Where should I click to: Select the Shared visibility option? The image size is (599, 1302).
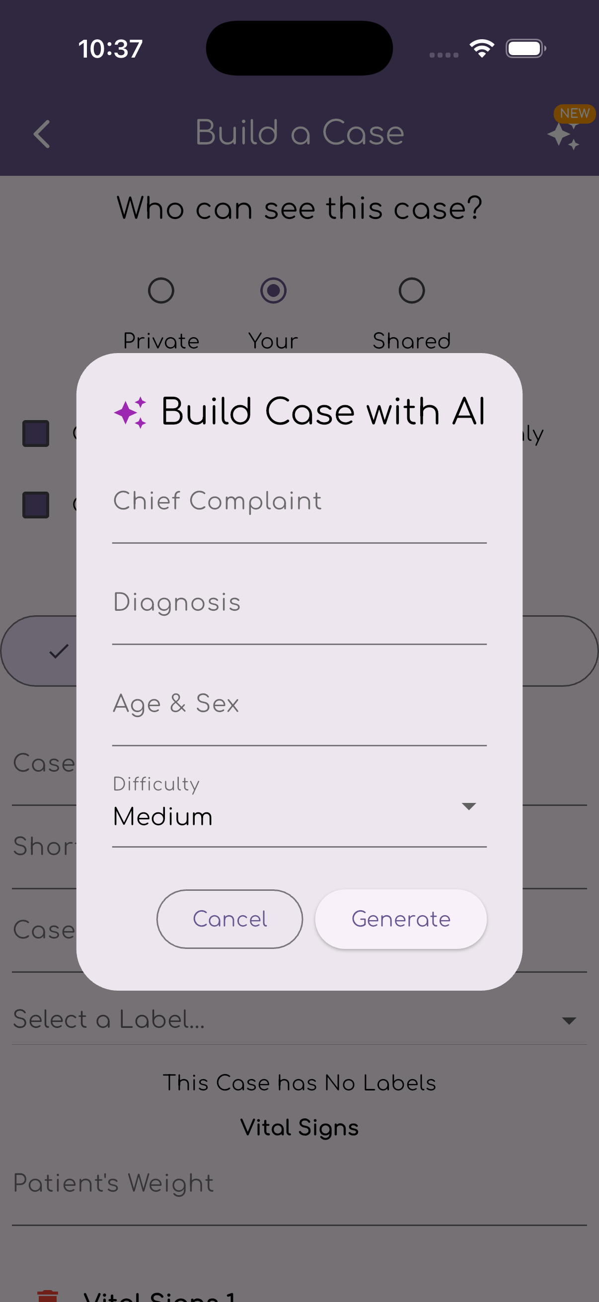click(x=411, y=290)
